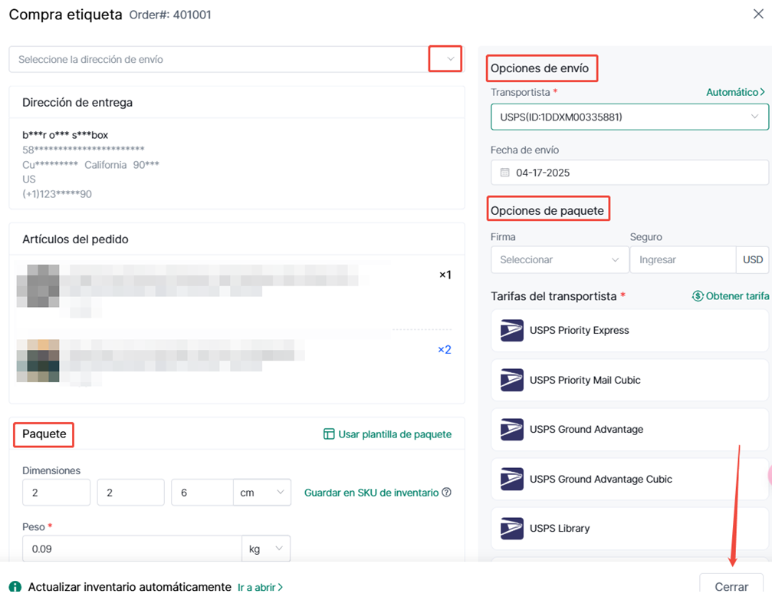Select USPS Ground Advantage rate
The width and height of the screenshot is (772, 597).
click(x=629, y=430)
